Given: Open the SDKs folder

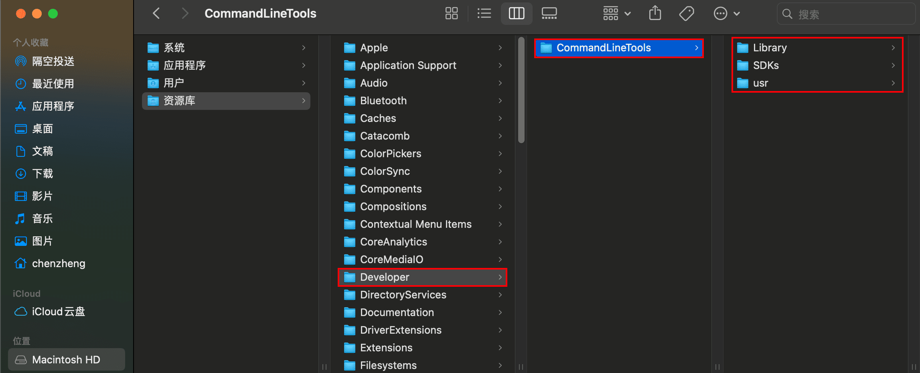Looking at the screenshot, I should point(817,65).
